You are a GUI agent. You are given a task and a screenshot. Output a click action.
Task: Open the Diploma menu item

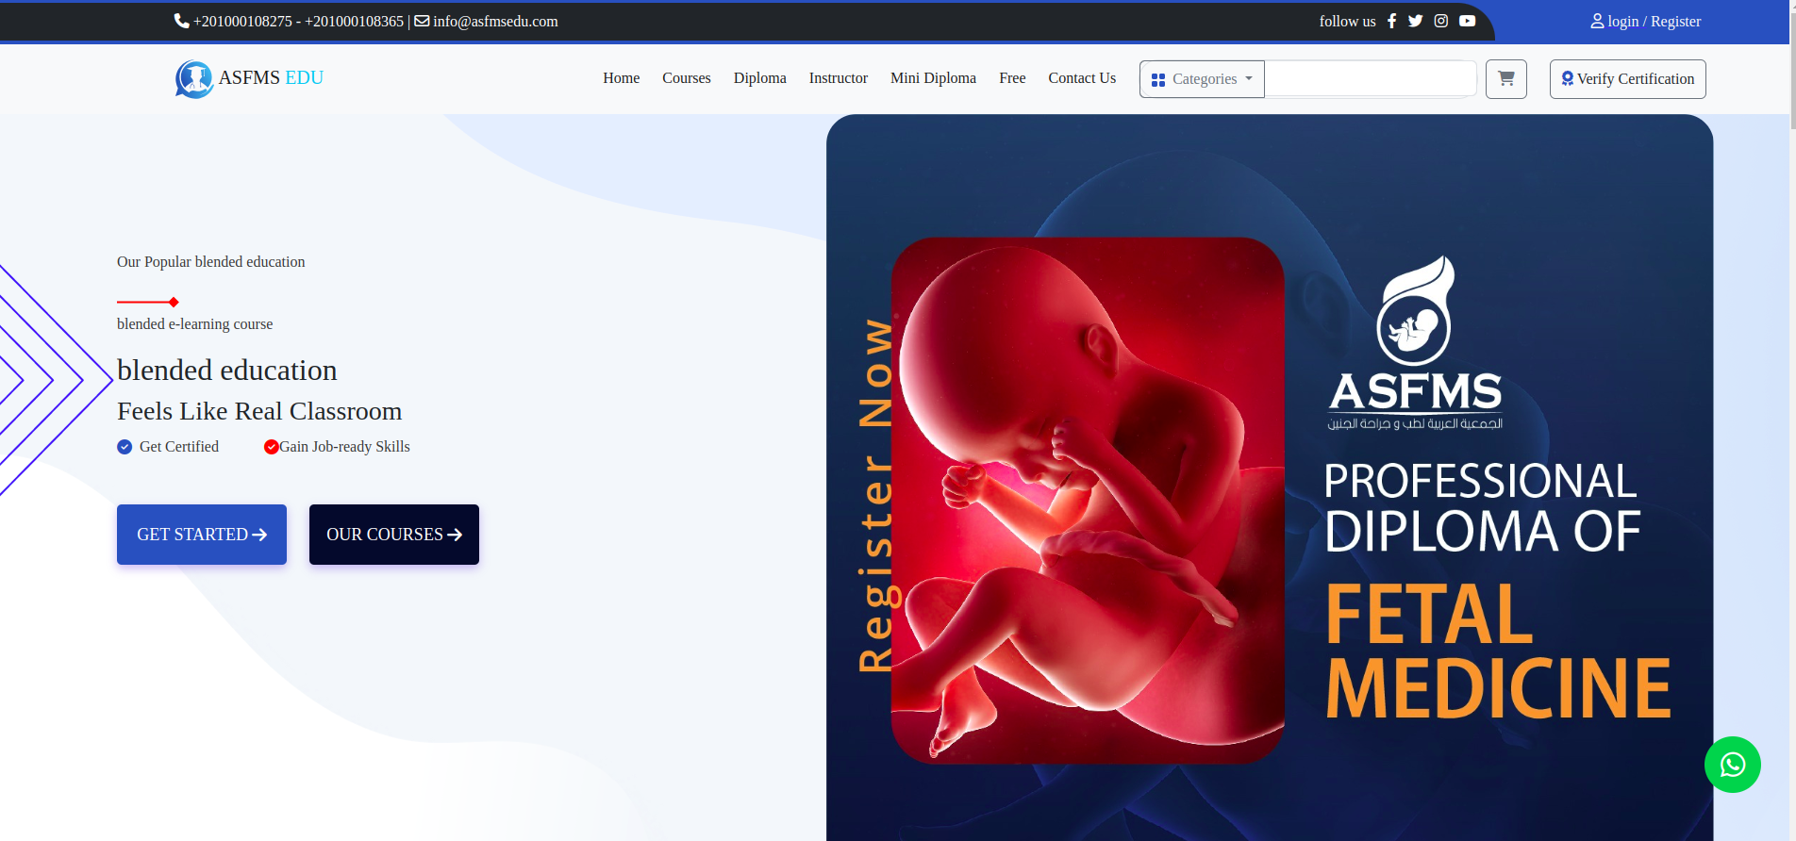point(759,78)
